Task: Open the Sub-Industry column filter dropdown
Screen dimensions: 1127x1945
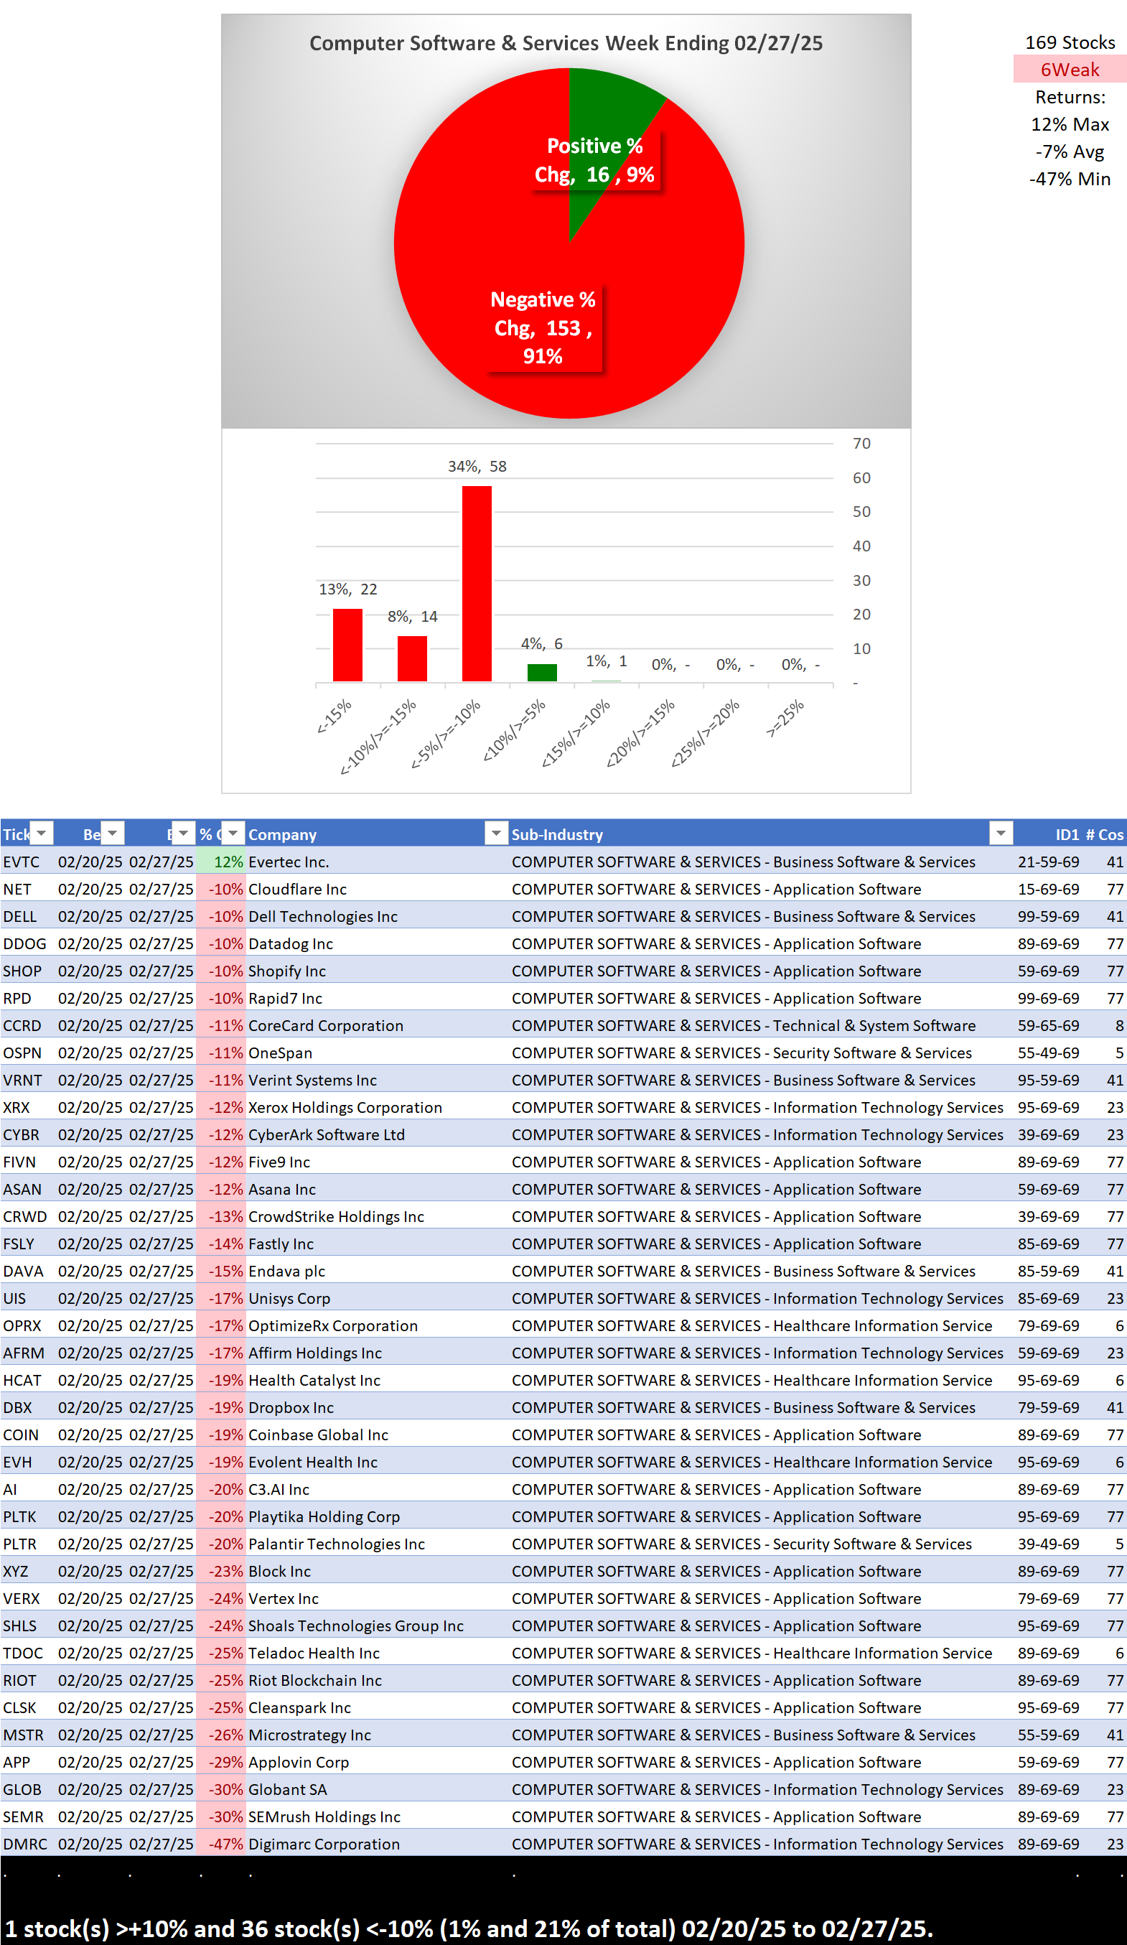Action: pyautogui.click(x=1001, y=834)
